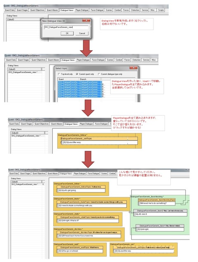The image size is (198, 262).
Task: Select the DialogueFavorGeneric_dismiss branch title
Action: [68, 229]
